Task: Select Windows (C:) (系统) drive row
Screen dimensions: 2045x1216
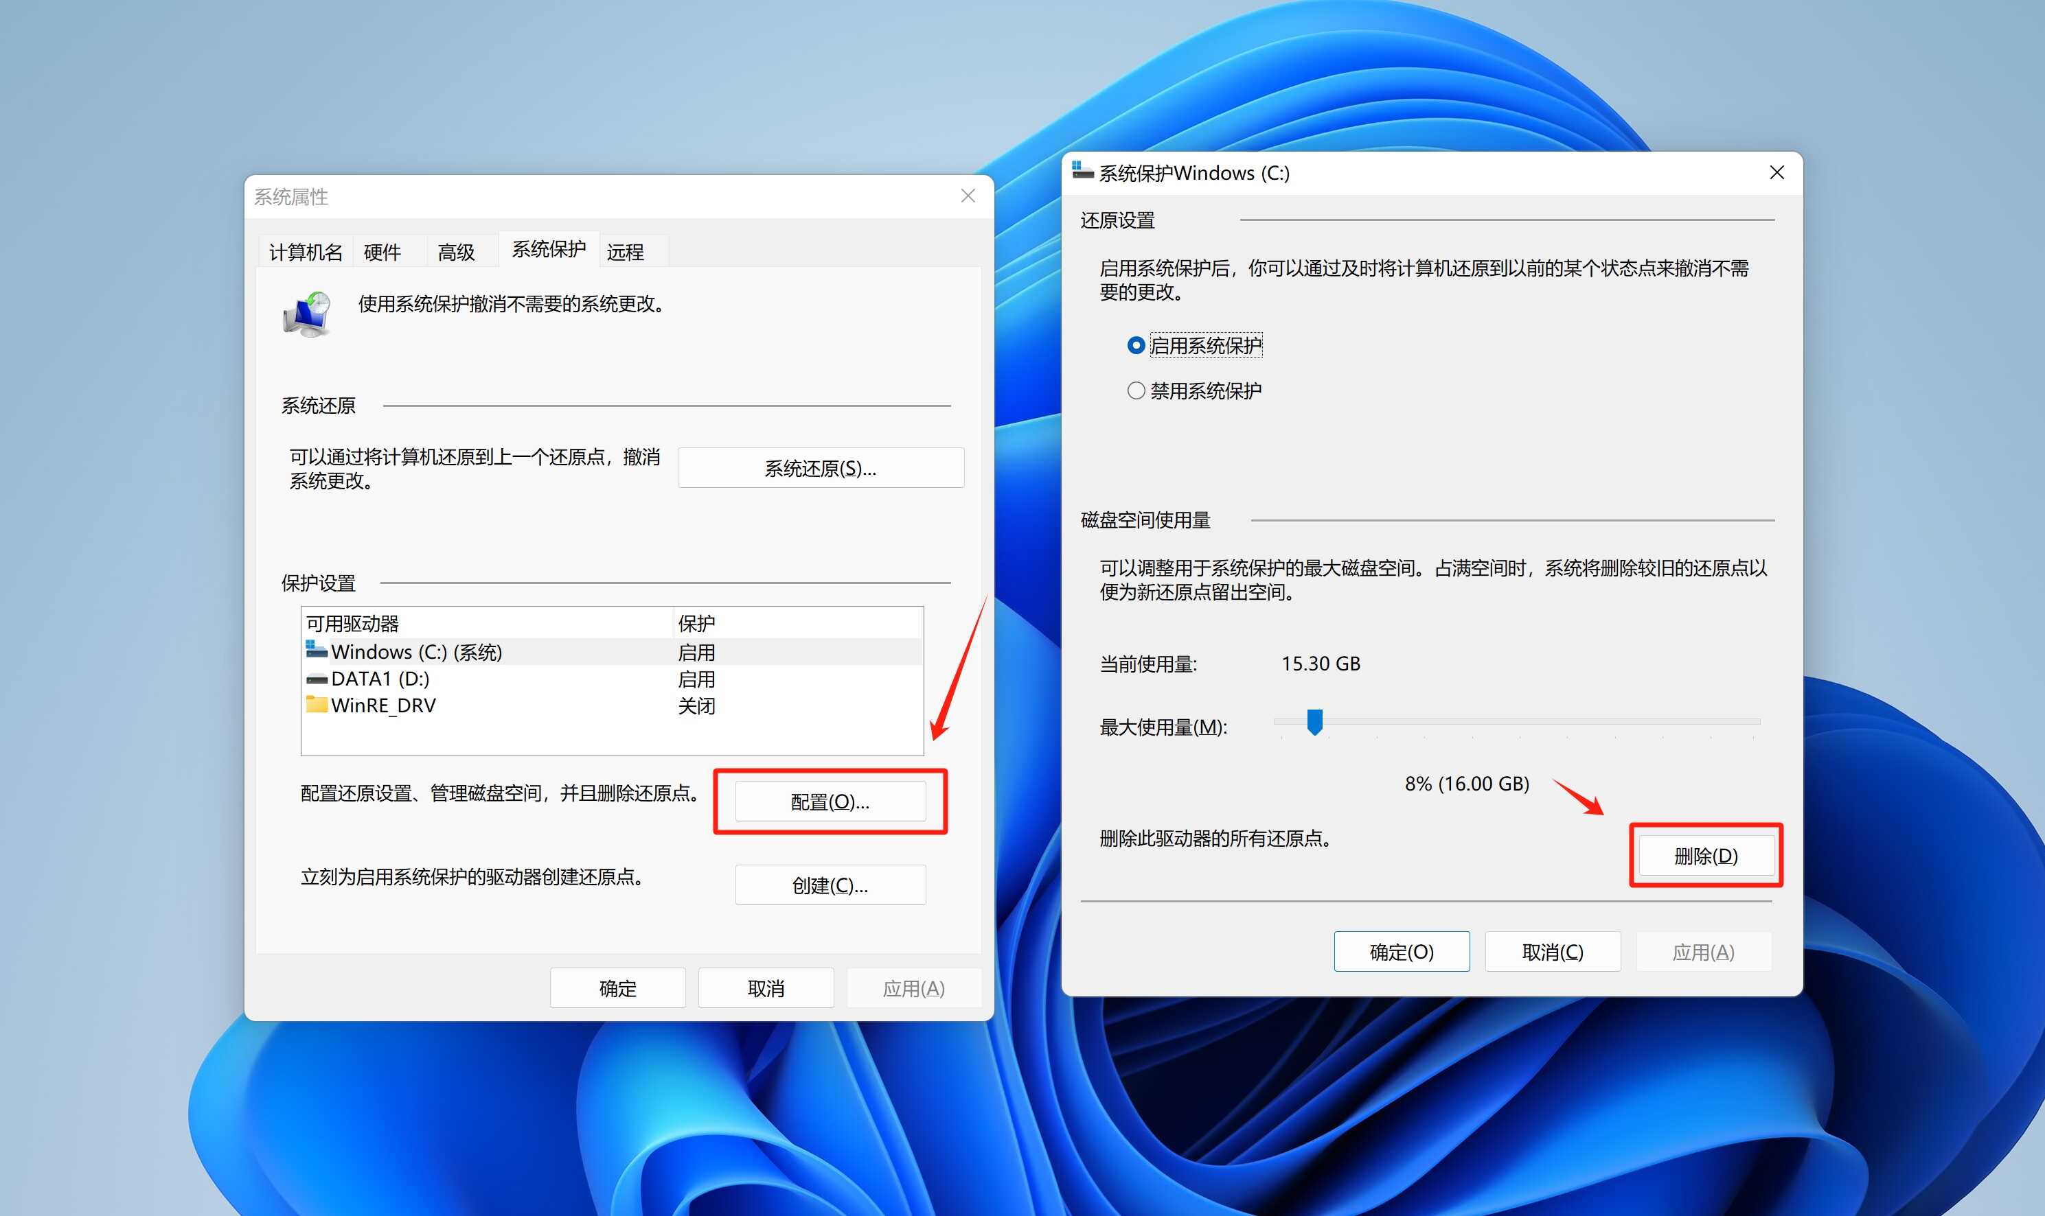Action: [x=612, y=651]
